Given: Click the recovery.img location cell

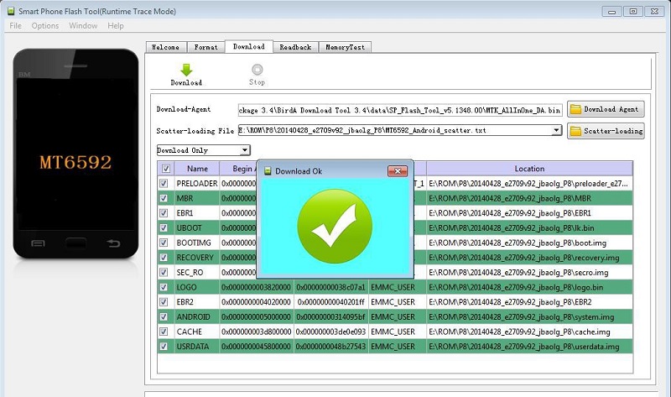Looking at the screenshot, I should 529,258.
